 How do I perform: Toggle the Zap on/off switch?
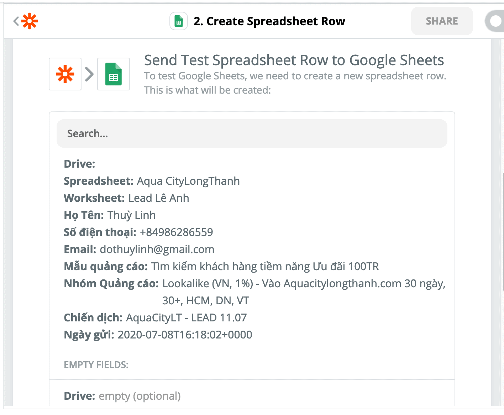click(495, 21)
